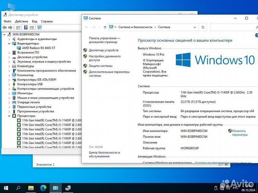The height and width of the screenshot is (193, 258).
Task: Click the Компьютер category icon
Action: 14,75
